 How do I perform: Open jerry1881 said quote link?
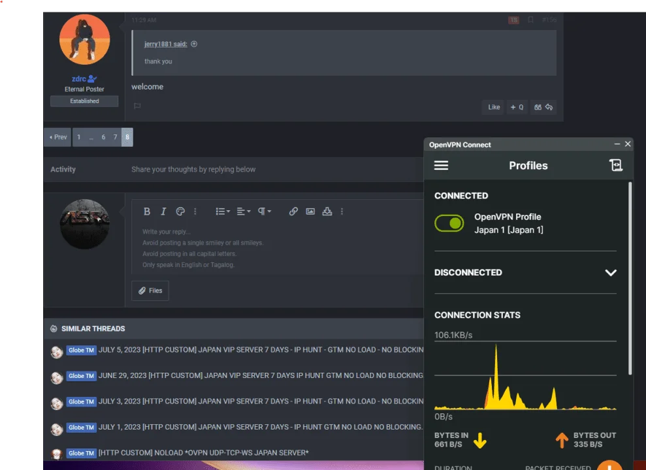point(166,44)
